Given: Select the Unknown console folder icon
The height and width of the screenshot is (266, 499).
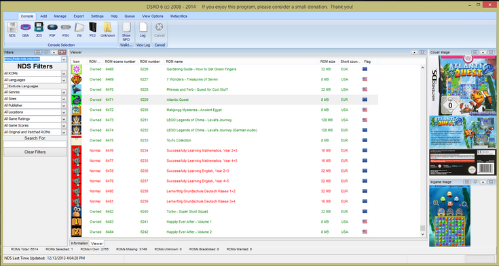Looking at the screenshot, I should (x=107, y=28).
